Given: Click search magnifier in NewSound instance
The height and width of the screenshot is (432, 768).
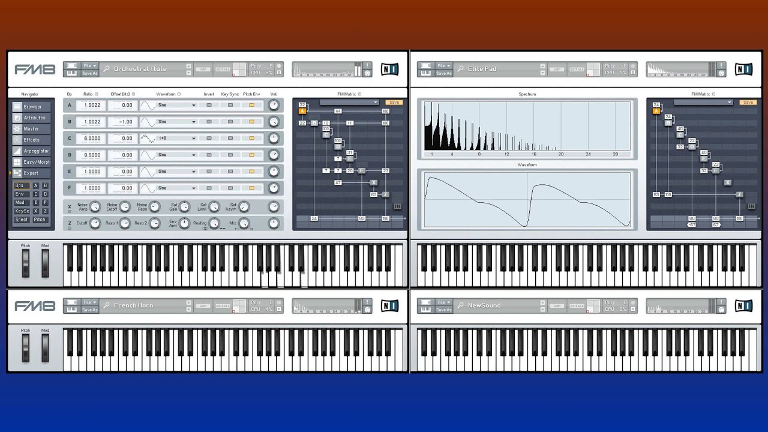Looking at the screenshot, I should [x=461, y=305].
